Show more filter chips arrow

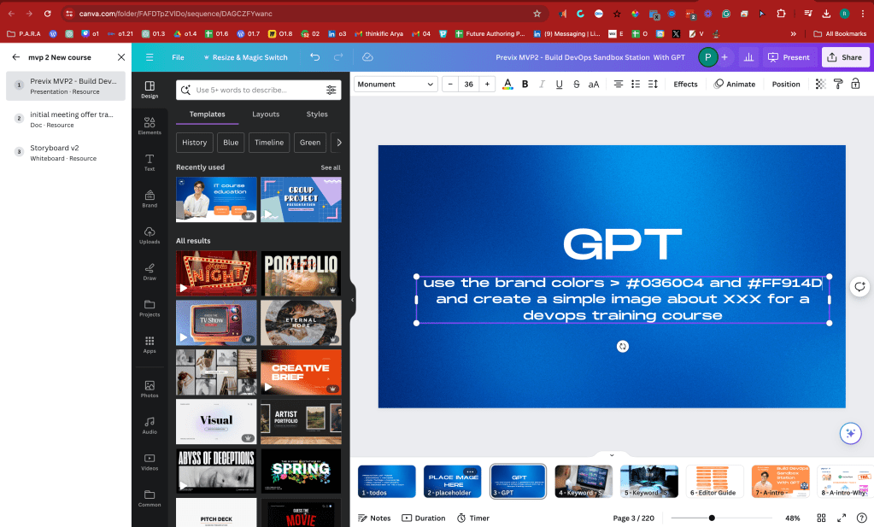tap(338, 143)
